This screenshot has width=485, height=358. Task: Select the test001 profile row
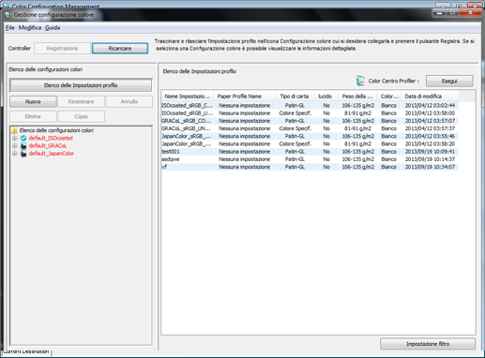[310, 152]
